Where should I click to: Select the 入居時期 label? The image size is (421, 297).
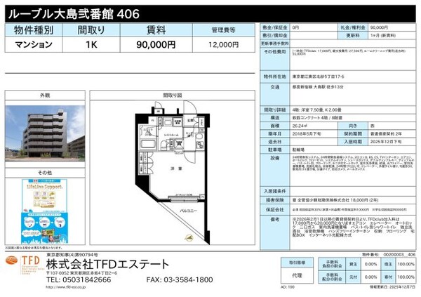coord(353,141)
